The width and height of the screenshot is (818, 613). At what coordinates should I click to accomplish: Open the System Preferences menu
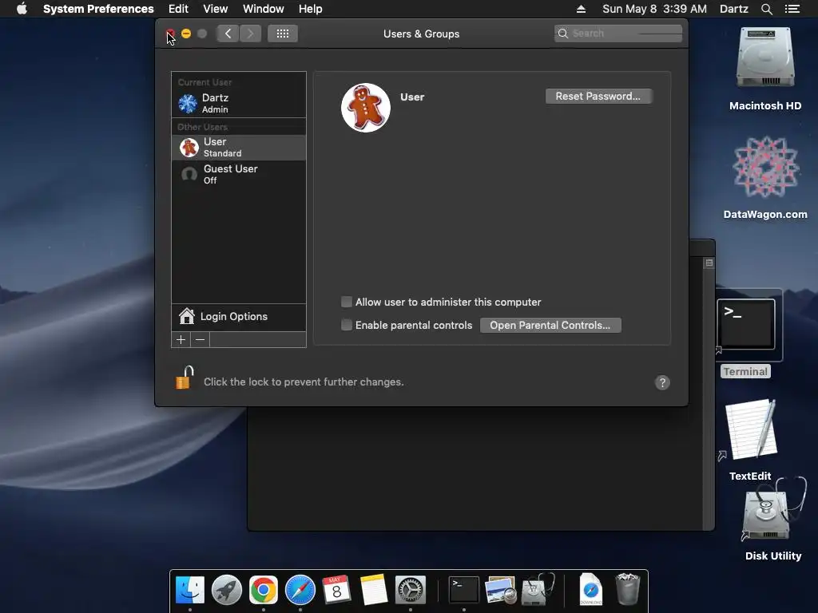point(98,9)
